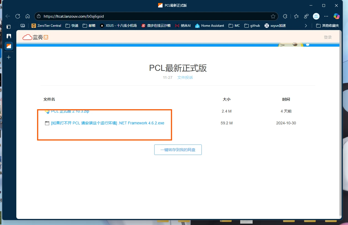The image size is (348, 225).
Task: Open a new tab with plus
Action: click(x=9, y=57)
